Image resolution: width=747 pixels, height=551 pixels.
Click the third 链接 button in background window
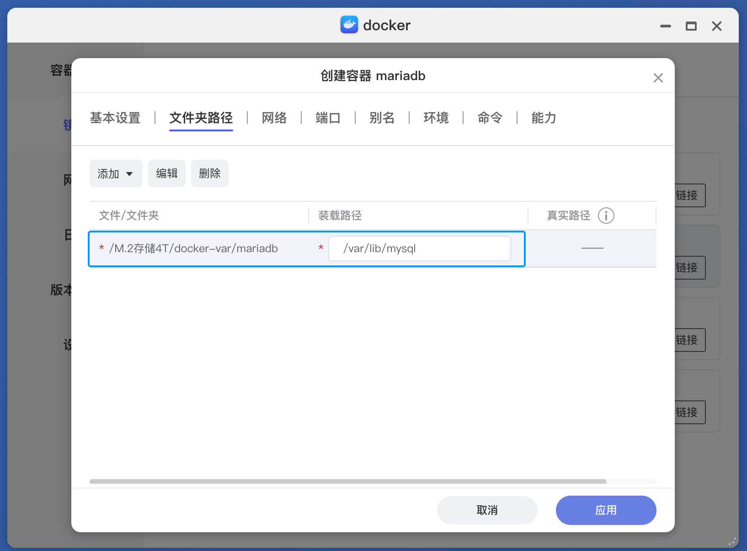coord(690,340)
